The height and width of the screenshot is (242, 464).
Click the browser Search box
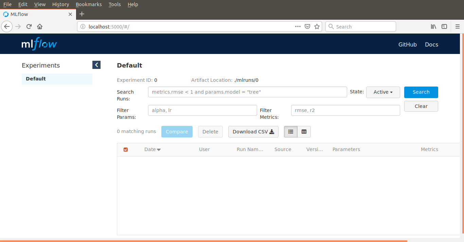tap(361, 26)
